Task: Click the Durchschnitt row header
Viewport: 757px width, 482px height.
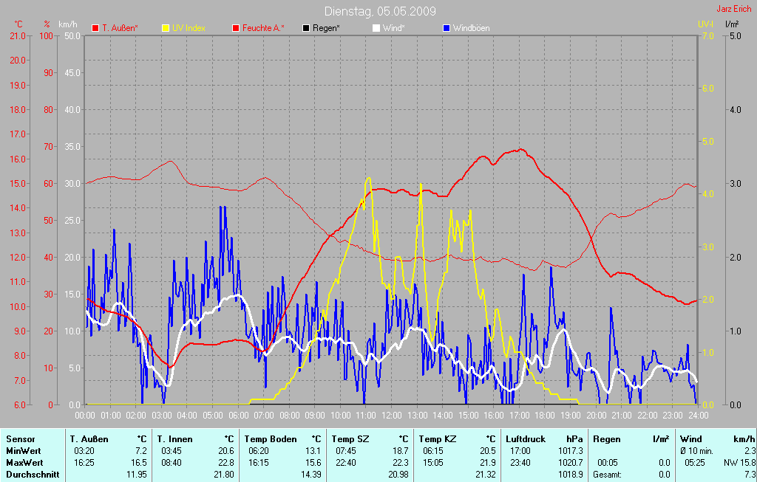Action: click(33, 475)
